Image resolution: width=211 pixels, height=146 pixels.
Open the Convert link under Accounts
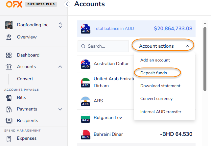25,79
